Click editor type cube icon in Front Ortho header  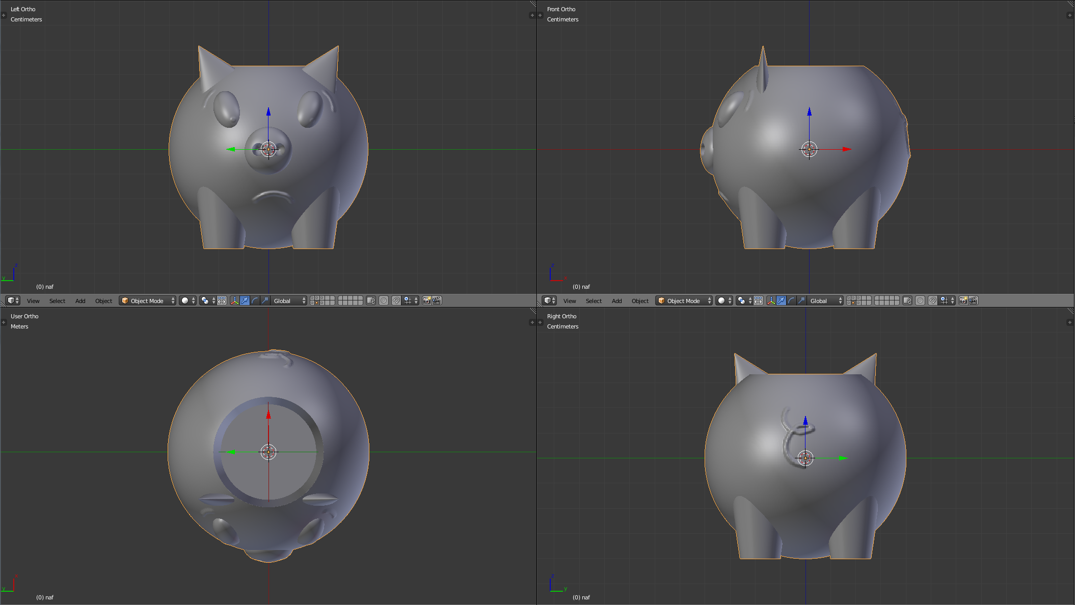tap(549, 300)
